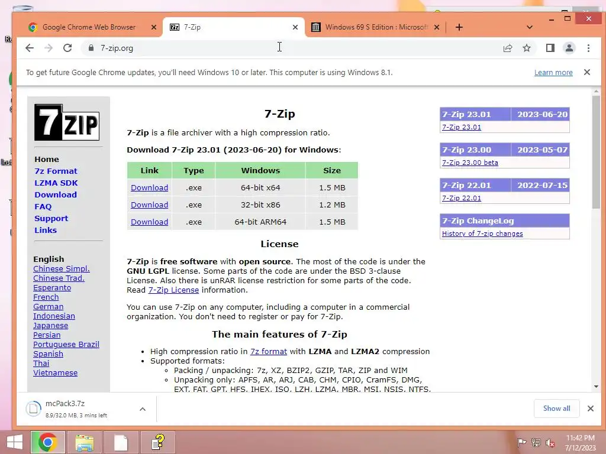This screenshot has width=606, height=454.
Task: Open 7z Format in the sidebar menu
Action: [x=56, y=171]
